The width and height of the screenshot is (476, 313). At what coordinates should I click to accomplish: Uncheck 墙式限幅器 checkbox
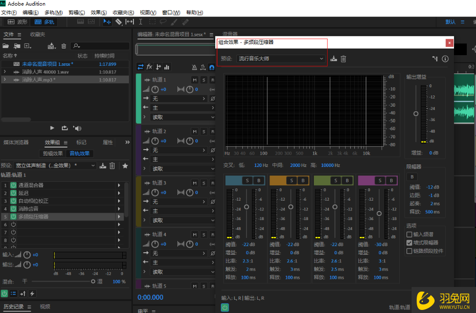[409, 243]
